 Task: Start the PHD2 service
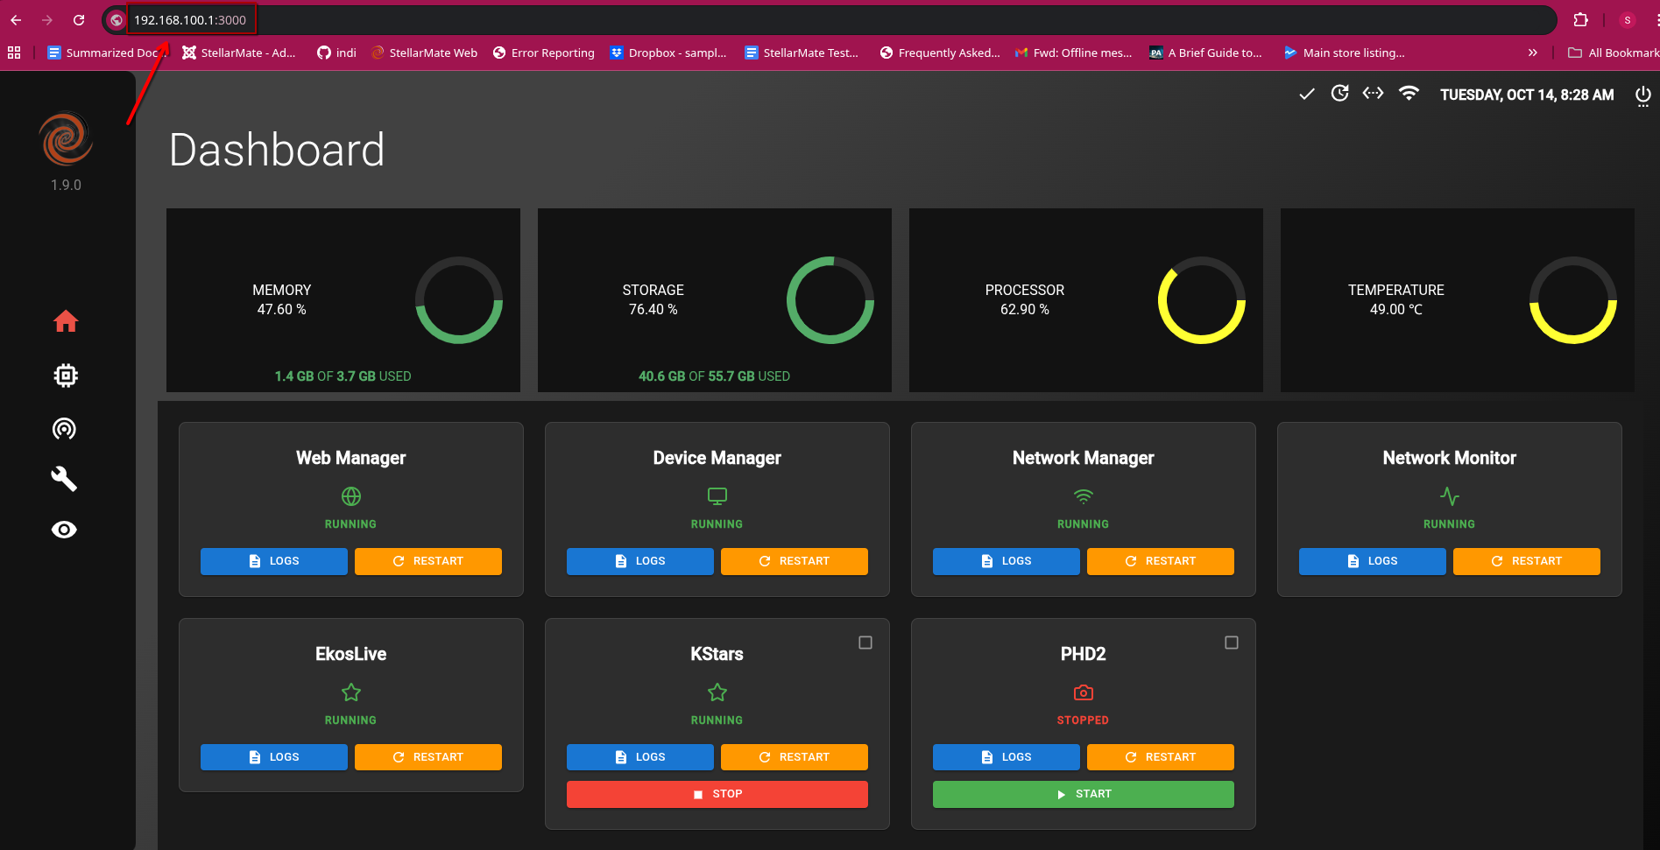click(x=1083, y=794)
